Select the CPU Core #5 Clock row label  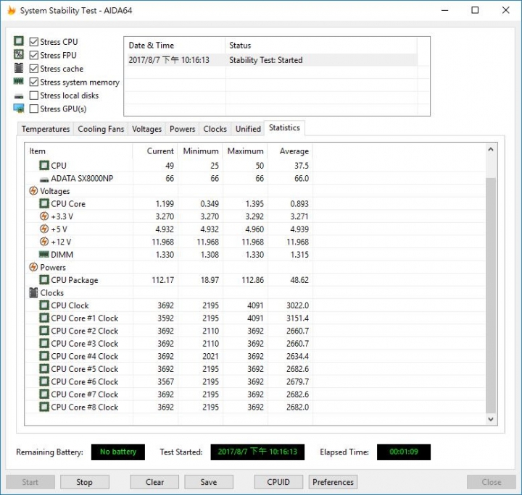click(85, 369)
